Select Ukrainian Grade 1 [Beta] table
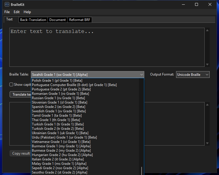Viewport: 219px width, 175px height. tap(85, 133)
